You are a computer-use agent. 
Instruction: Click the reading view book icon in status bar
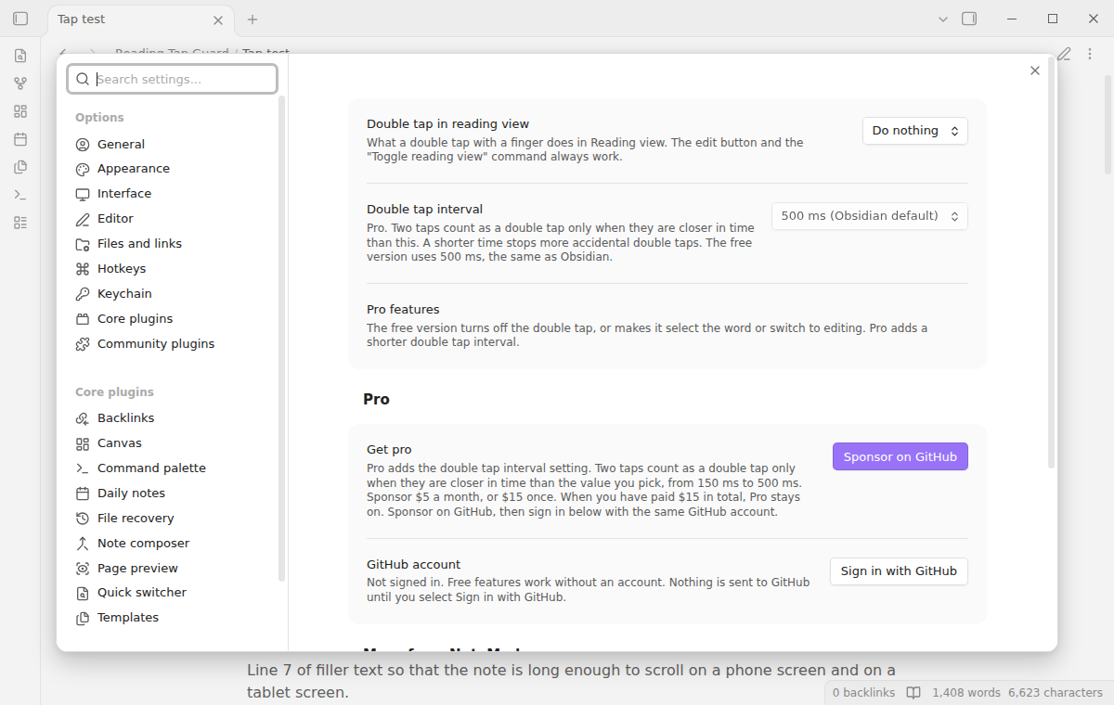(913, 693)
